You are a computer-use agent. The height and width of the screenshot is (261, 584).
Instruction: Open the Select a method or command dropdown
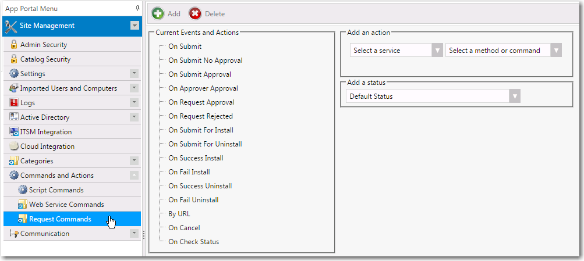click(556, 51)
